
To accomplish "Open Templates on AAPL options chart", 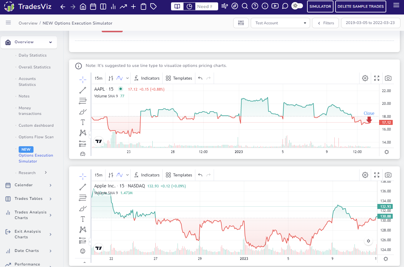I will pyautogui.click(x=179, y=78).
